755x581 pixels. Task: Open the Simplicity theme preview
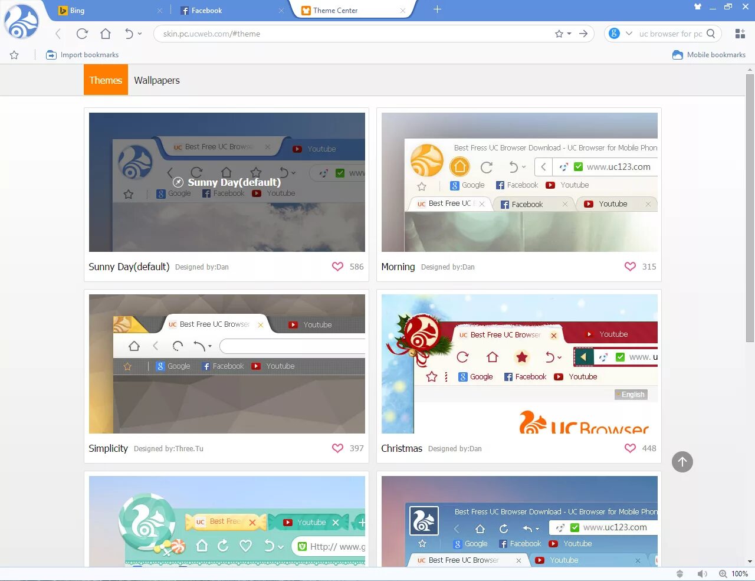click(x=227, y=364)
